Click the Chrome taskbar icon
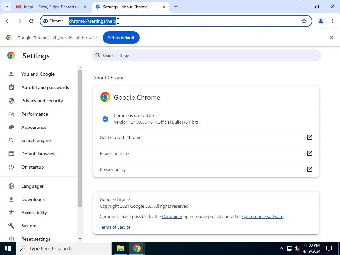 136,248
